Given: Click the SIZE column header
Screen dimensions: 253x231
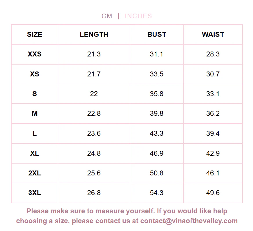Looking at the screenshot, I should (x=35, y=34).
